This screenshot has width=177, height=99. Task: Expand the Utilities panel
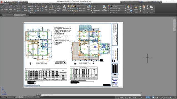coord(137,13)
